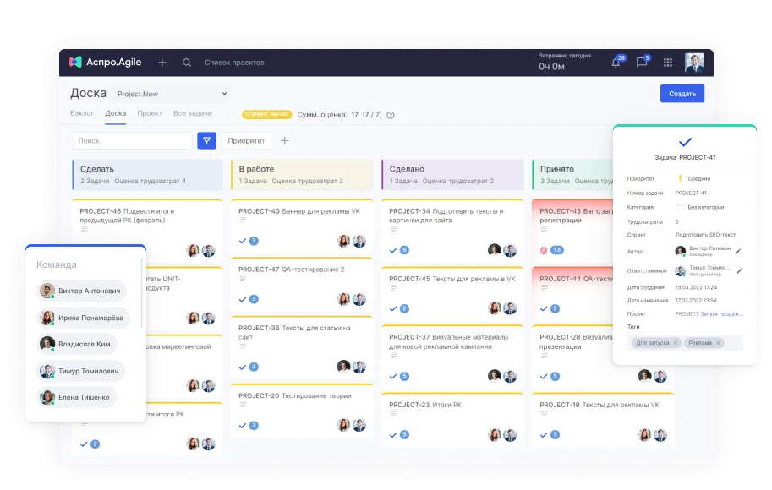Image resolution: width=772 pixels, height=490 pixels.
Task: Click estimate badge 1.5 on PROJECT-43 card
Action: (557, 250)
